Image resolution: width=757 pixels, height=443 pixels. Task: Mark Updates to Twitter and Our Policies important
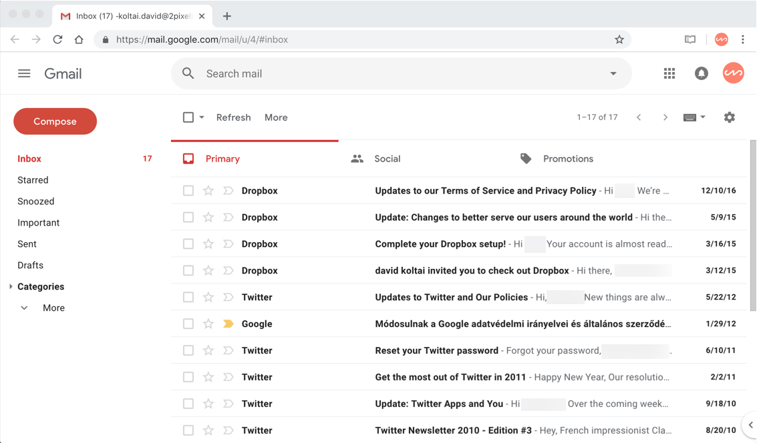click(229, 297)
